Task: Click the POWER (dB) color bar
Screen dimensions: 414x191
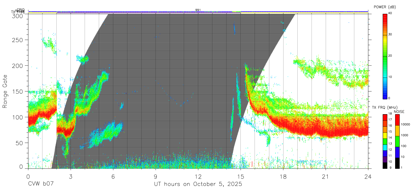Action: (x=385, y=56)
